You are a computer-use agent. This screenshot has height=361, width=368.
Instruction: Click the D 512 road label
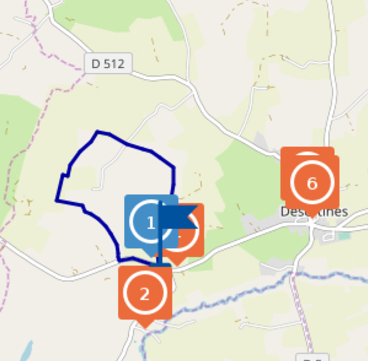coord(108,64)
